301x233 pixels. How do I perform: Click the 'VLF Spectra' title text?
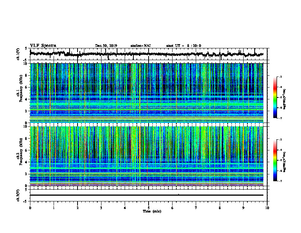click(43, 46)
